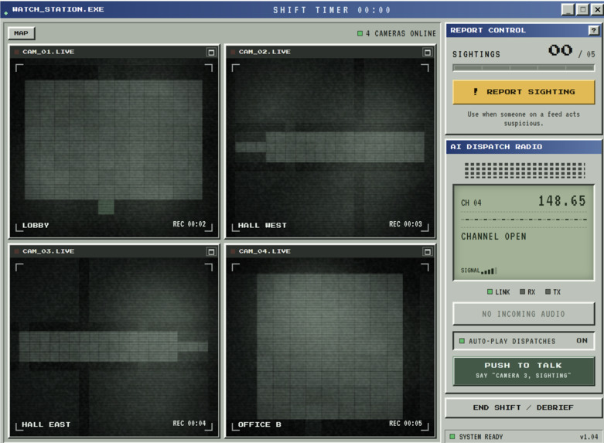This screenshot has height=443, width=604.
Task: Click the Report Sighting button
Action: tap(524, 92)
